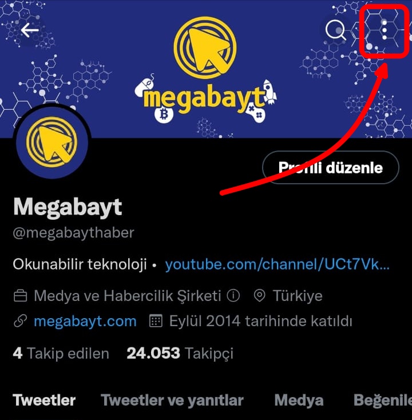412x420 pixels.
Task: View the 4 Takip edilen list
Action: pos(61,353)
